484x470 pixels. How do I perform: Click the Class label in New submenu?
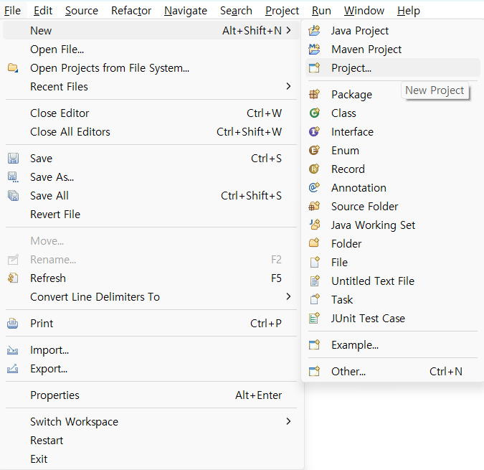(x=343, y=113)
